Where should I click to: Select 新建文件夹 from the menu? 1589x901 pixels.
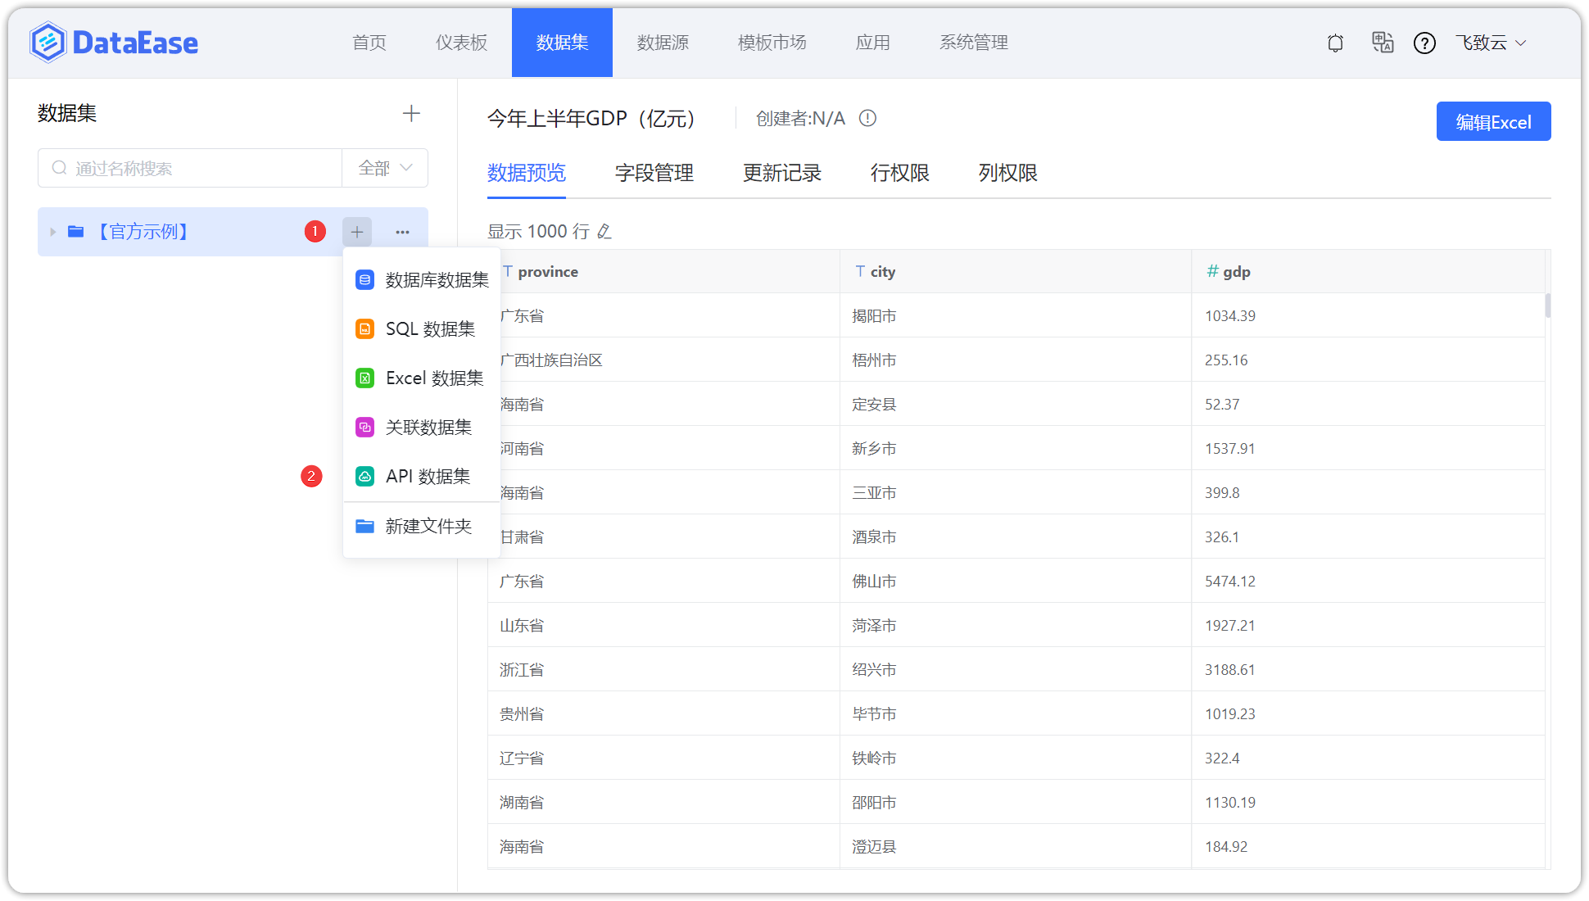[x=428, y=526]
